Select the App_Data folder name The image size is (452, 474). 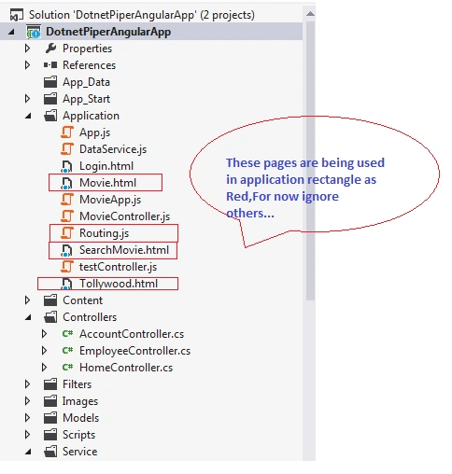(x=86, y=82)
